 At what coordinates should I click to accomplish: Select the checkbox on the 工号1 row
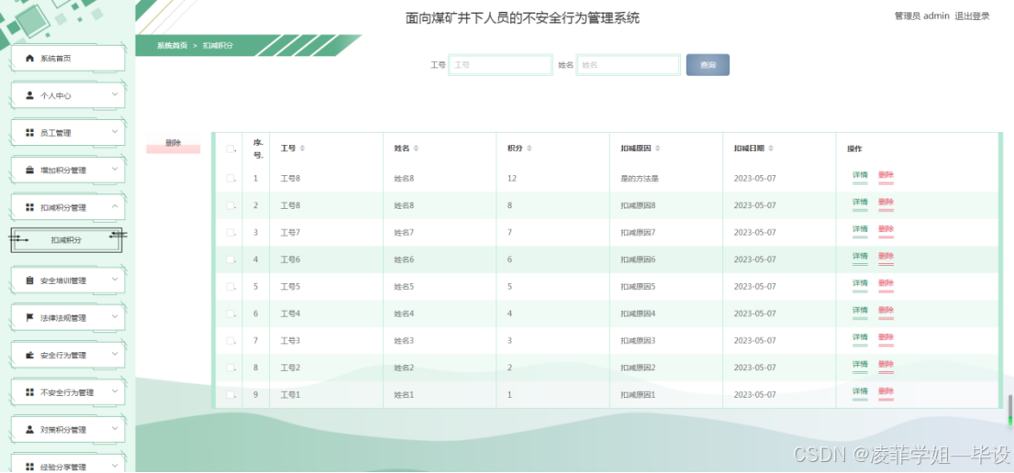(x=229, y=395)
